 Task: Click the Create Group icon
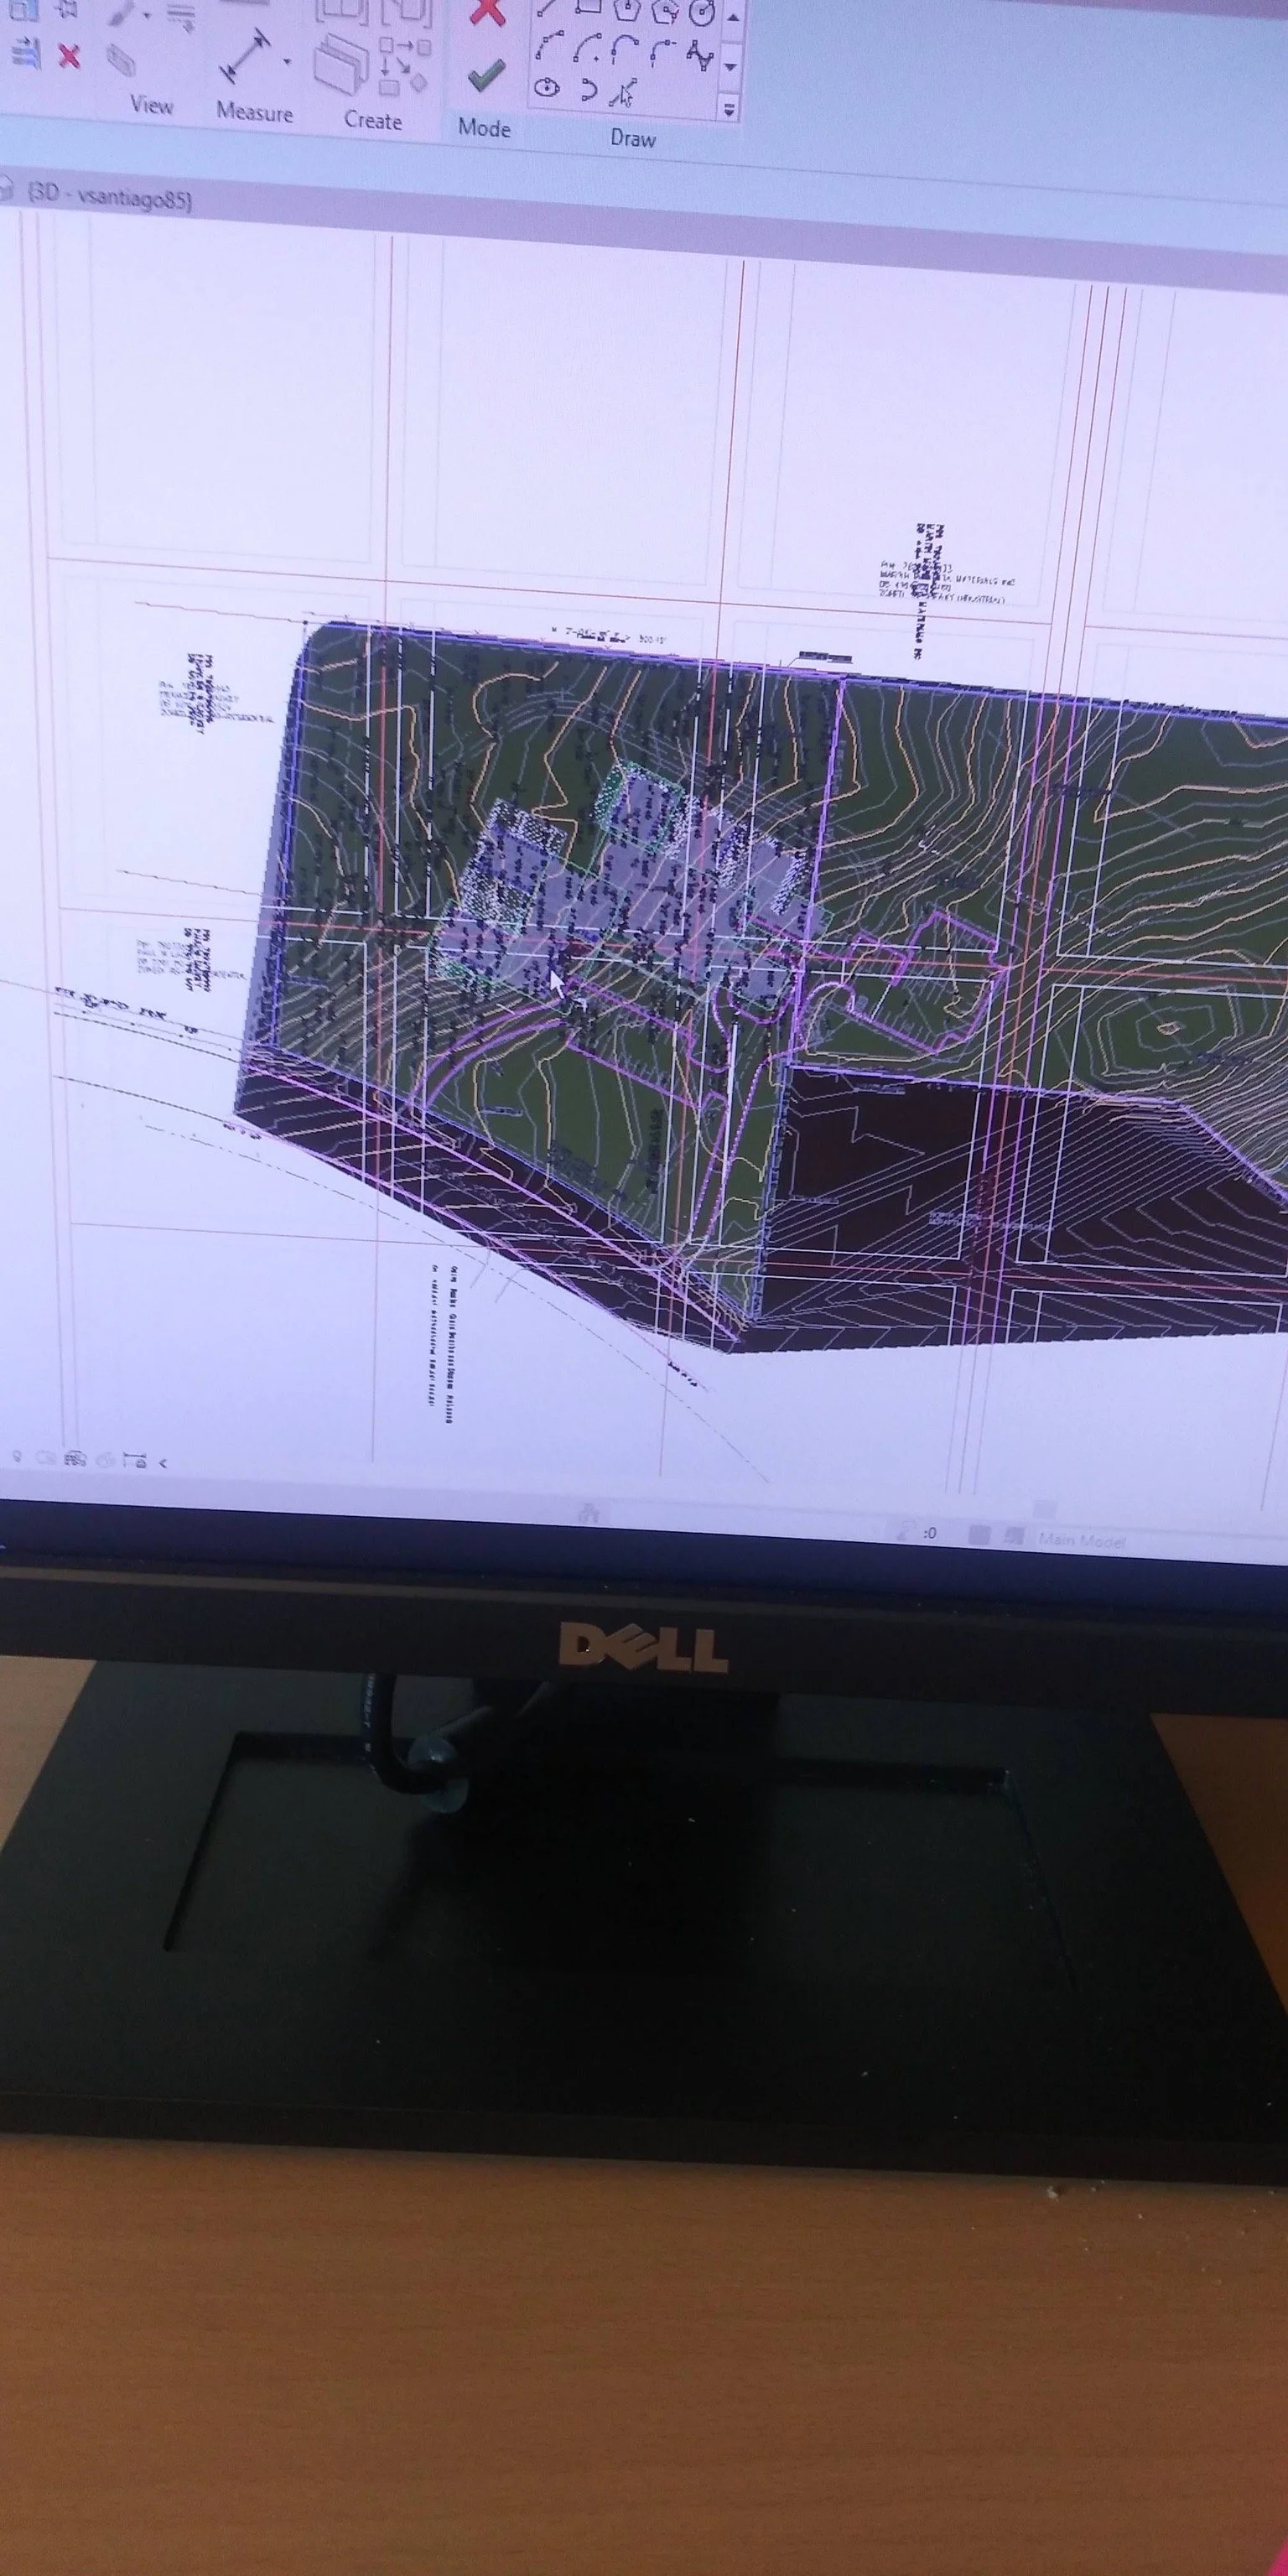405,68
